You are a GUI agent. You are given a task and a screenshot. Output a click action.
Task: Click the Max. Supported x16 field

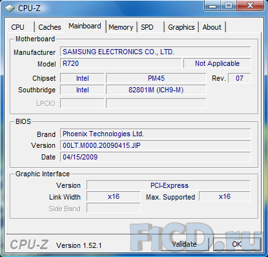[225, 196]
